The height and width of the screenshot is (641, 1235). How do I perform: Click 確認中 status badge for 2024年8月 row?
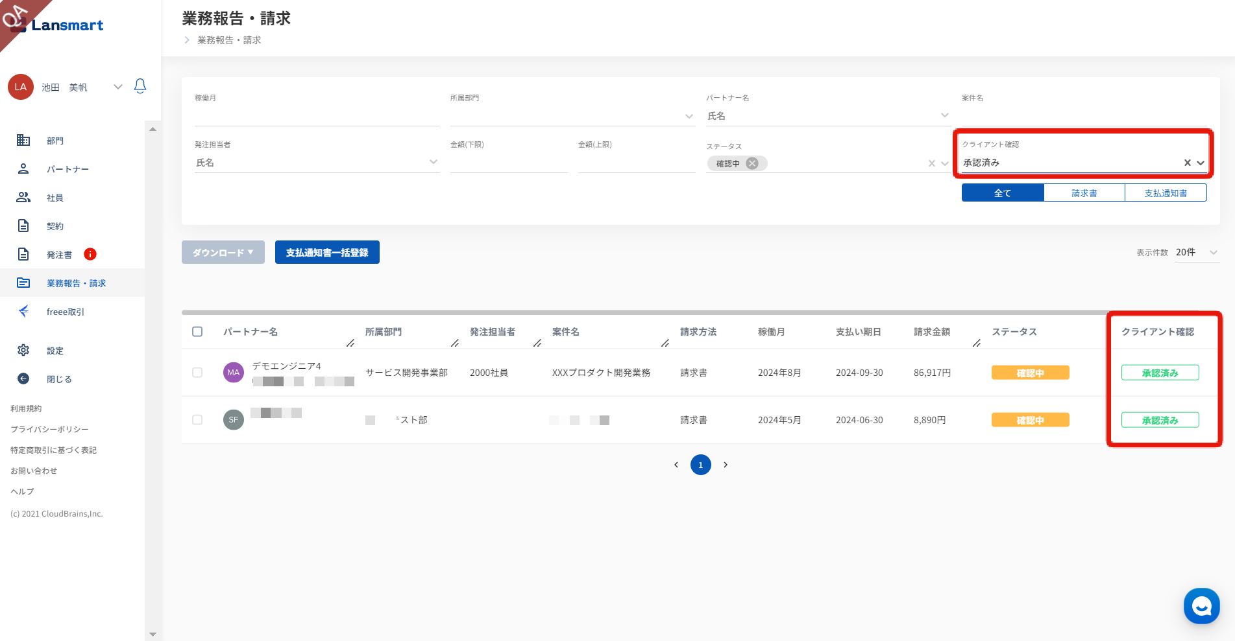[x=1031, y=373]
